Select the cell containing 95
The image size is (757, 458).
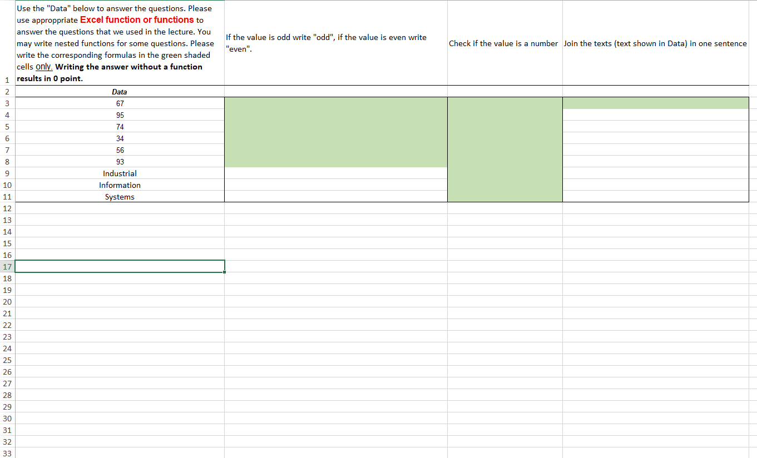(120, 115)
